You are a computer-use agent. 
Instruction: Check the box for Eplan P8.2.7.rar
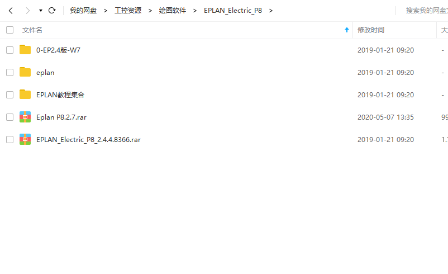[9, 117]
